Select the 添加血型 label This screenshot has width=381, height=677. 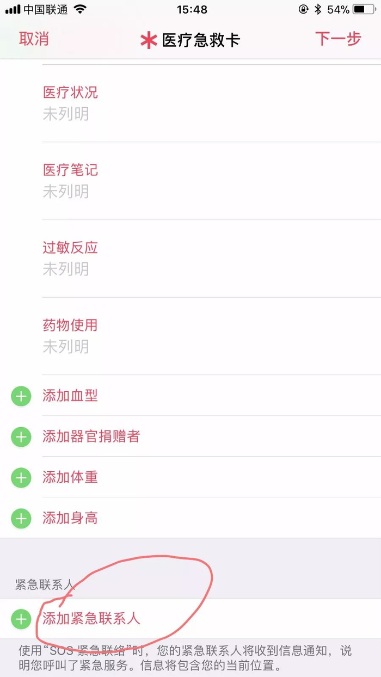70,396
